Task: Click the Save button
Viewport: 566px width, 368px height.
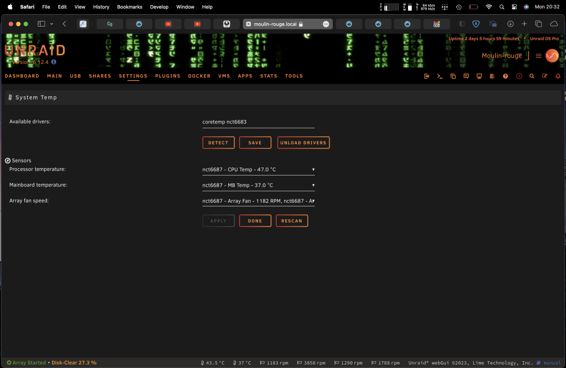Action: coord(255,143)
